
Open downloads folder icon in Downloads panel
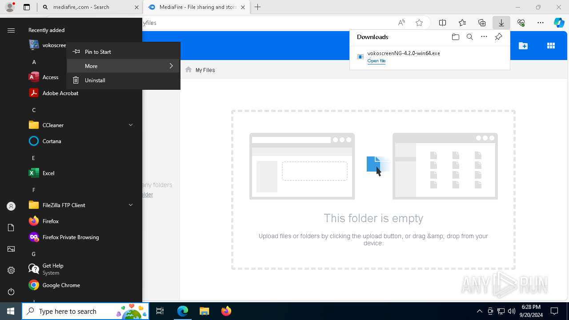pos(455,37)
